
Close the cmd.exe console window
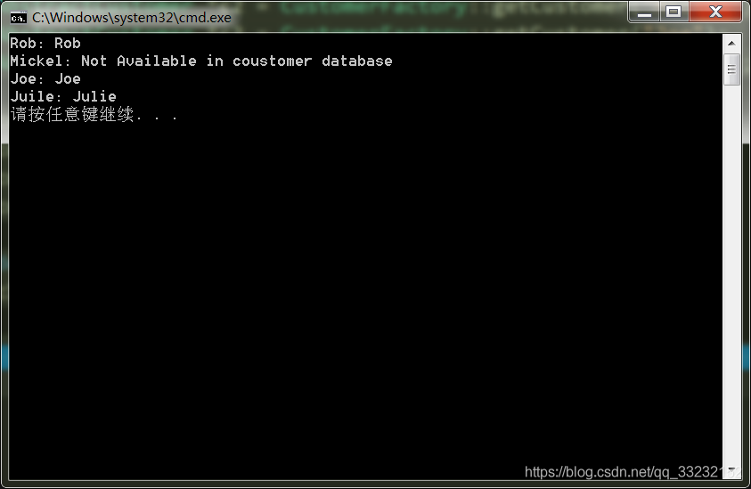click(715, 12)
